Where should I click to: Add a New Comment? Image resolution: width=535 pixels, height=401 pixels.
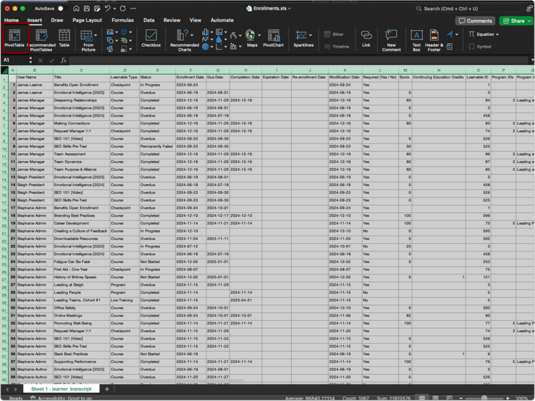pos(391,40)
